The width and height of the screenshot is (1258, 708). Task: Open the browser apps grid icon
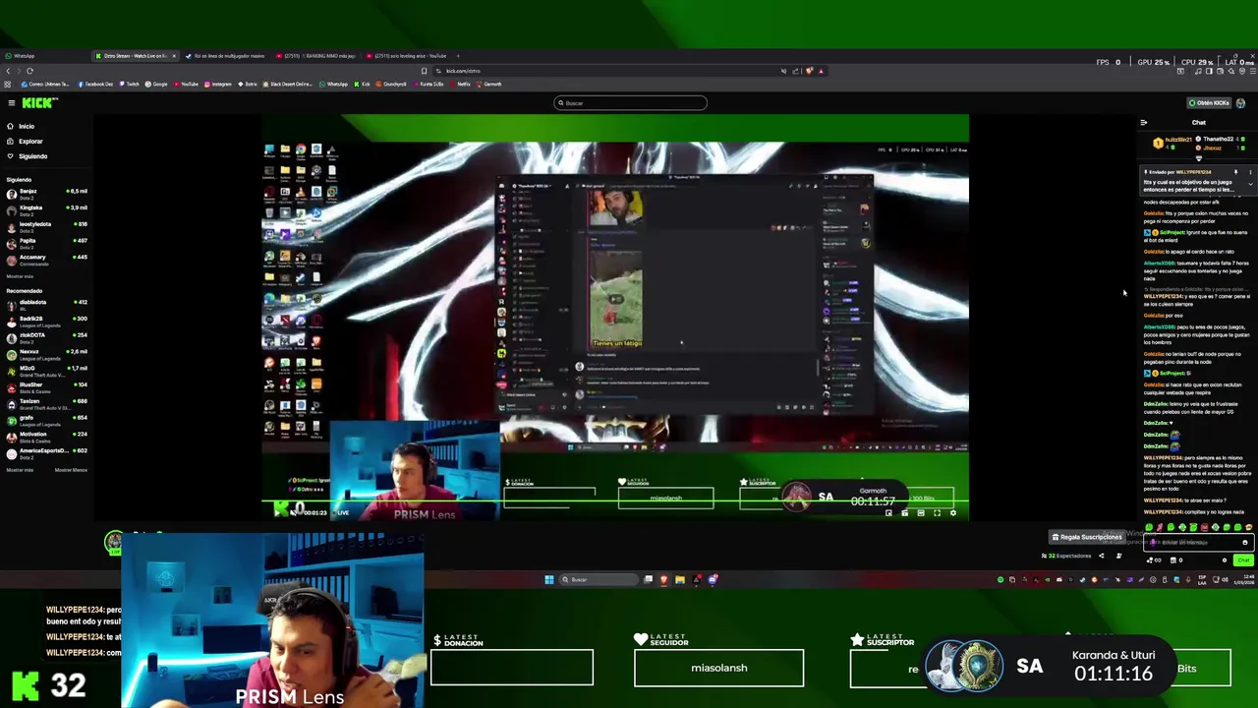pyautogui.click(x=7, y=84)
